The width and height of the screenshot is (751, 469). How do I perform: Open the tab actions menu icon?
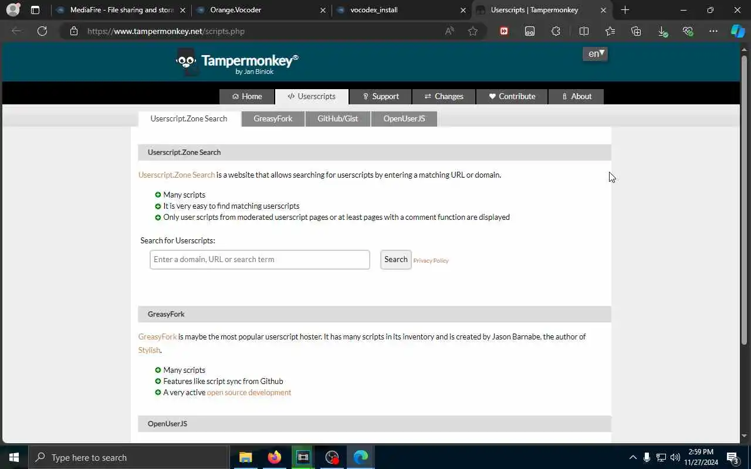pos(35,10)
